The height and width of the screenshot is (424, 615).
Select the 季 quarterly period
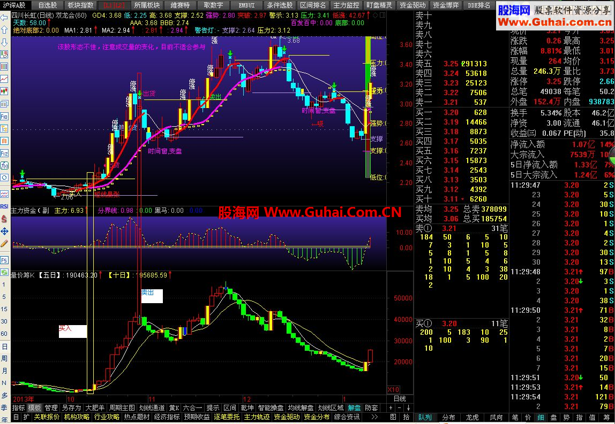click(4, 407)
